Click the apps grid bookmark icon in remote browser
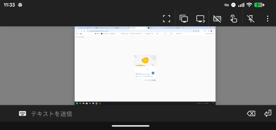The width and height of the screenshot is (276, 130). pyautogui.click(x=81, y=34)
